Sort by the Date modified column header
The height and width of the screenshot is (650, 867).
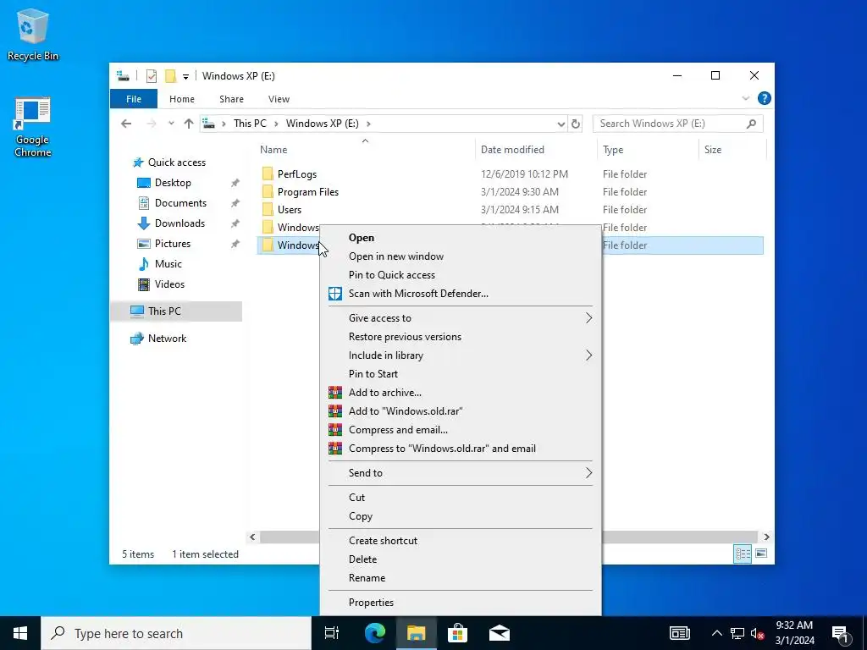(x=512, y=150)
